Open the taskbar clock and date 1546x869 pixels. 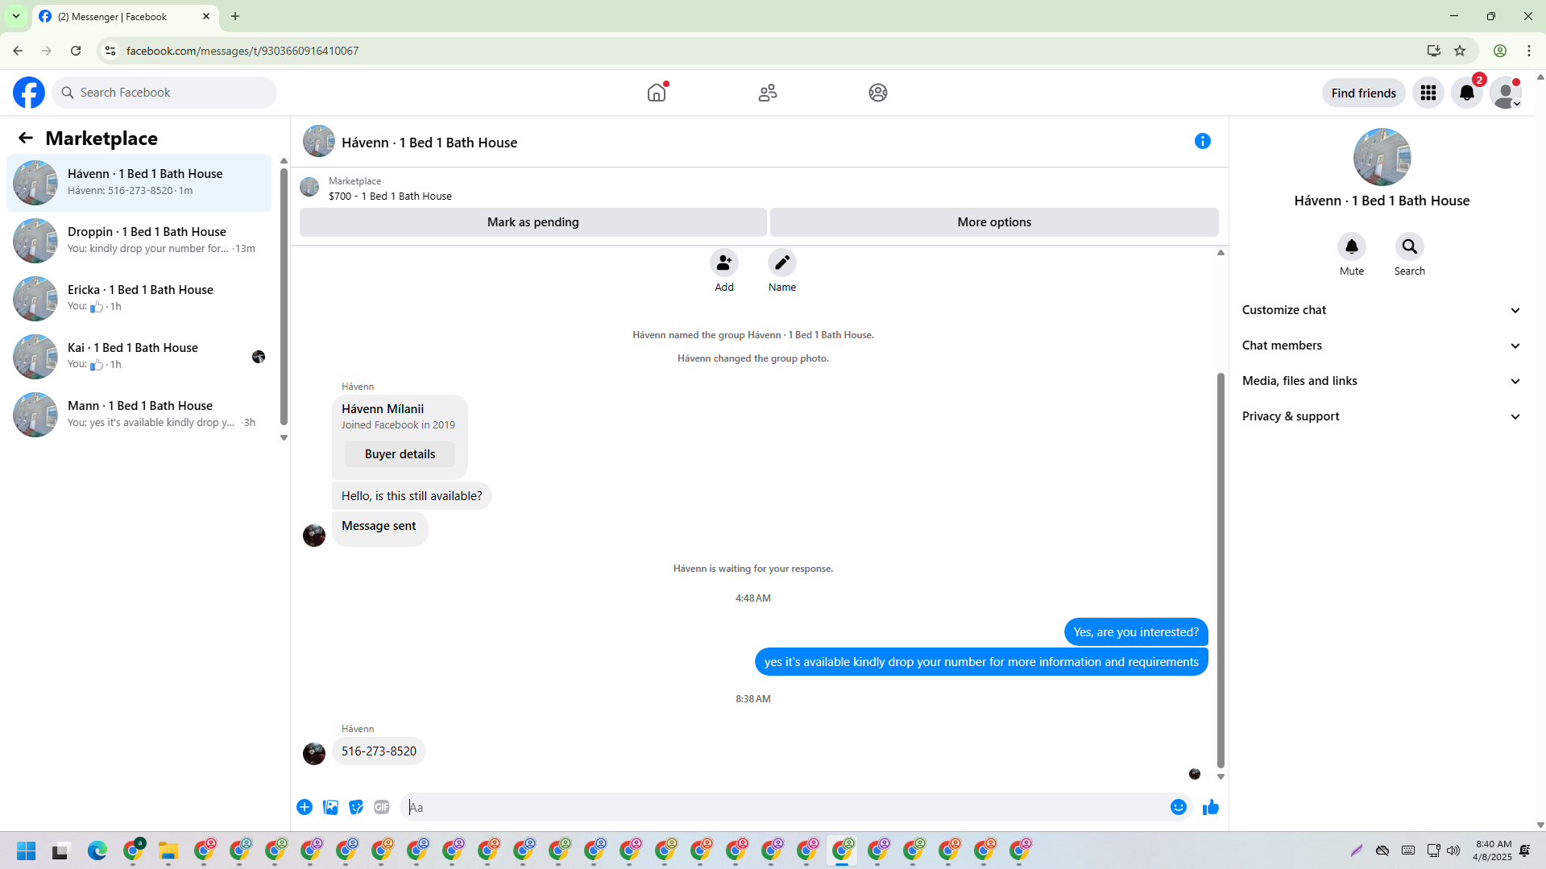pos(1493,850)
